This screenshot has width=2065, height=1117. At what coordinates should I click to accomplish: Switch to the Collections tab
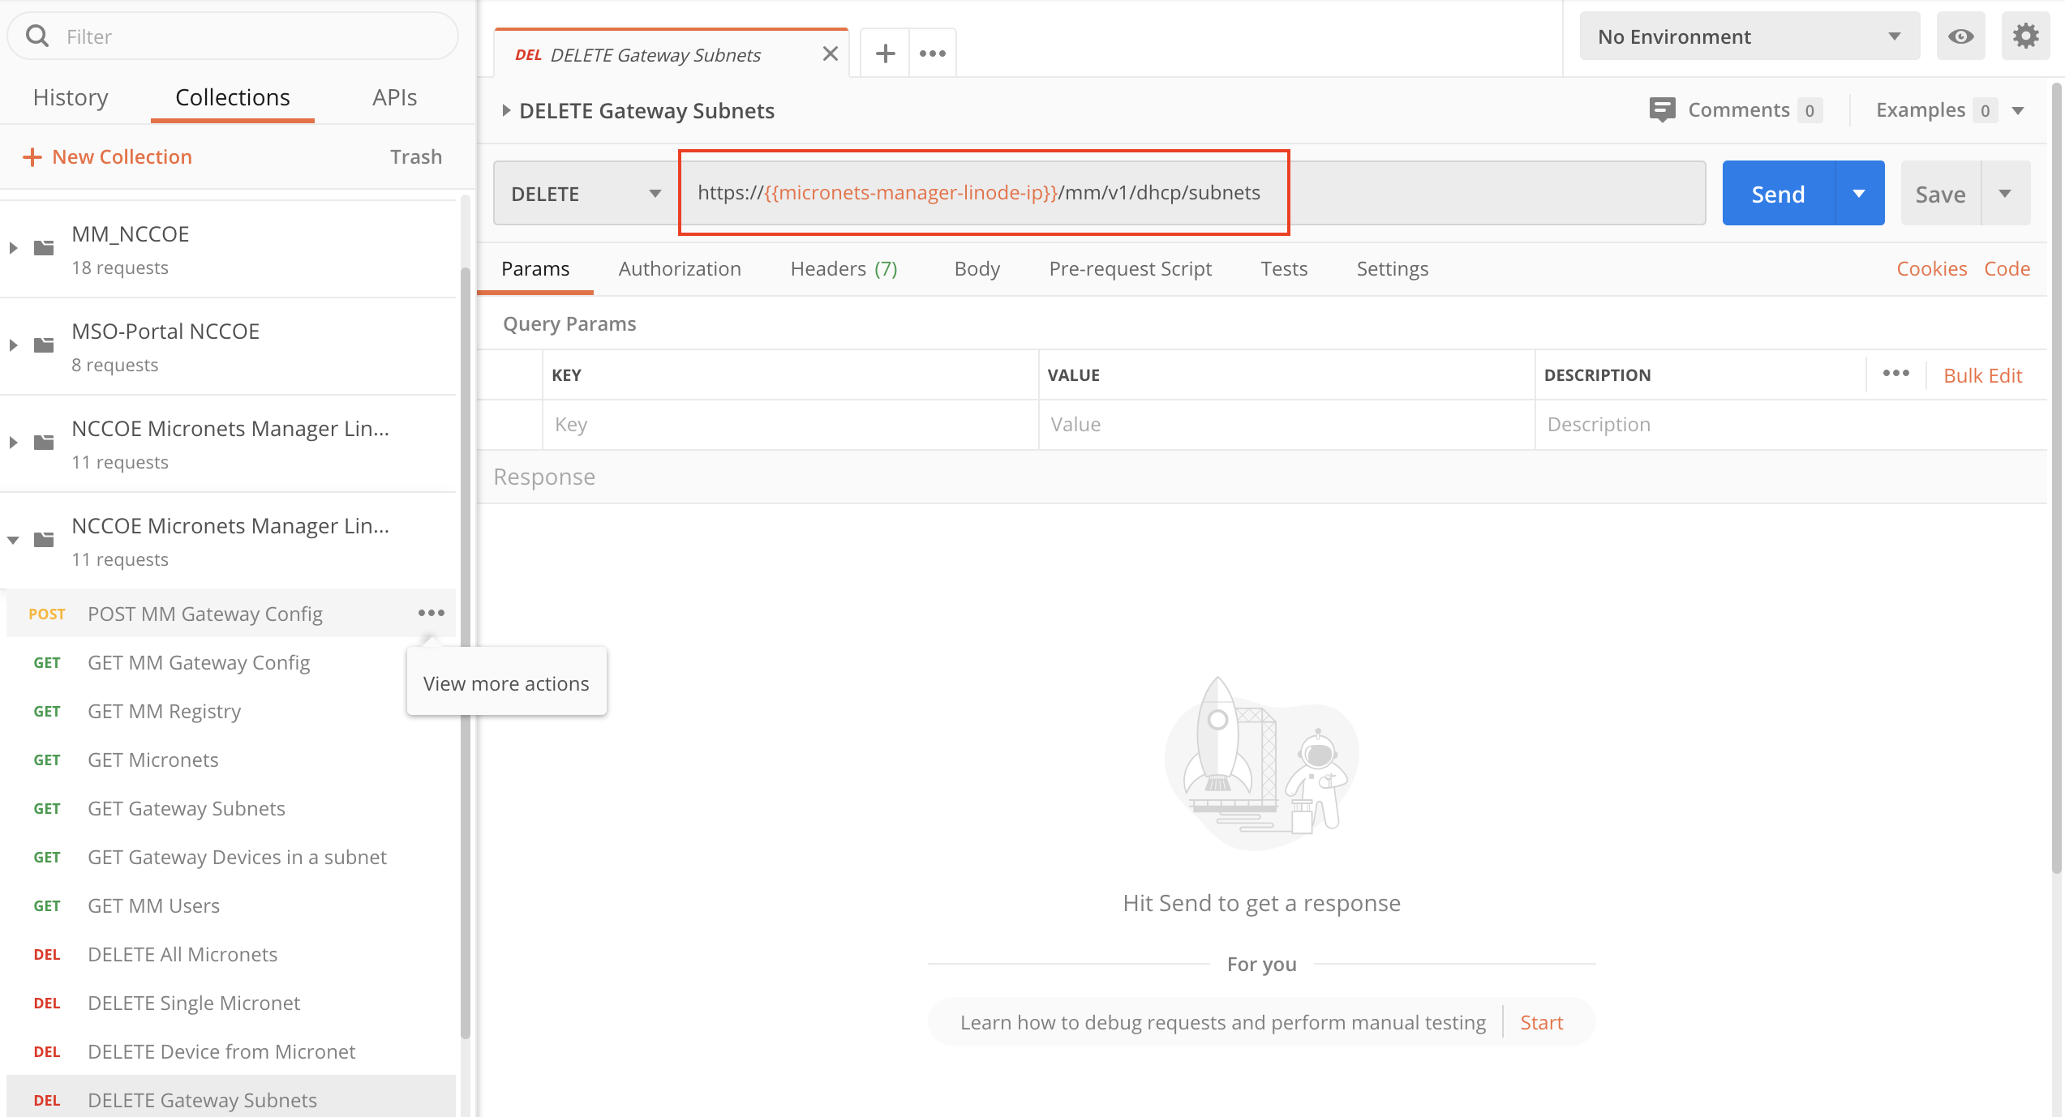pos(233,97)
